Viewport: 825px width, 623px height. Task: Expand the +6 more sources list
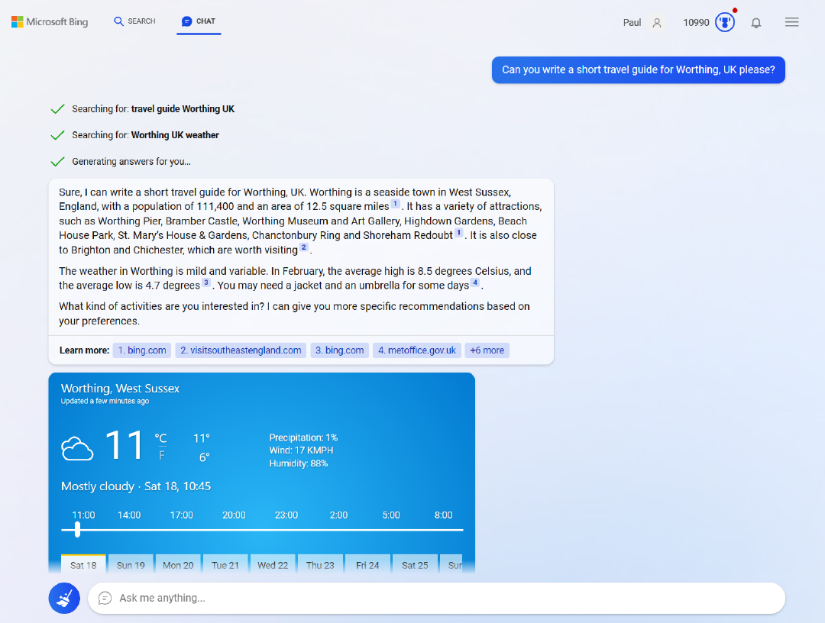click(x=487, y=350)
